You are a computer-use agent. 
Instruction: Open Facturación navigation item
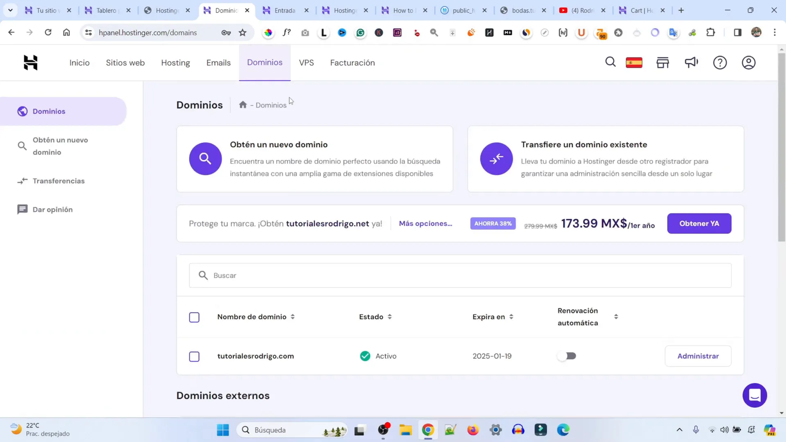(352, 63)
